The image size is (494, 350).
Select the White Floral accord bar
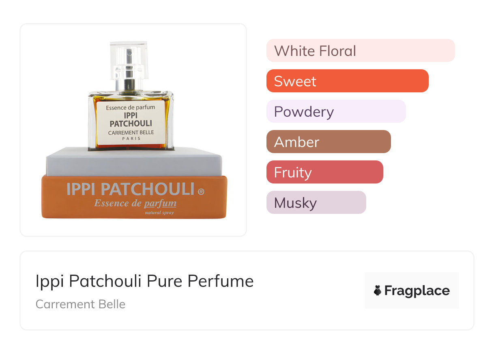tap(361, 51)
